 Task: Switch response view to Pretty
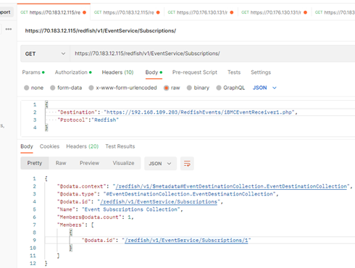(35, 163)
